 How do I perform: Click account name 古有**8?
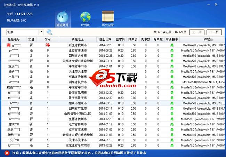coord(14,124)
